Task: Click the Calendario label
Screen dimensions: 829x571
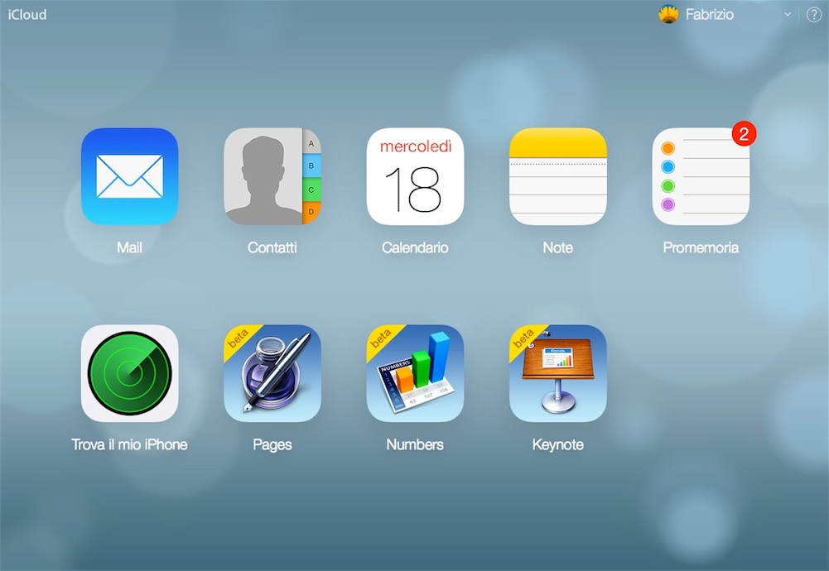Action: pyautogui.click(x=415, y=247)
